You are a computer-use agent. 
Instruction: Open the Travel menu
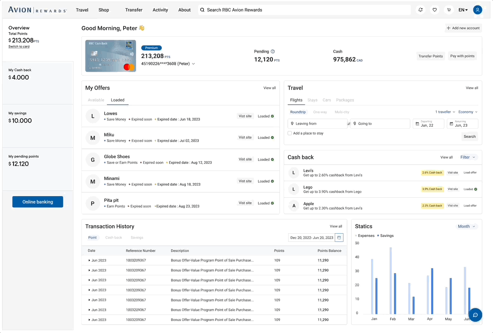(82, 10)
